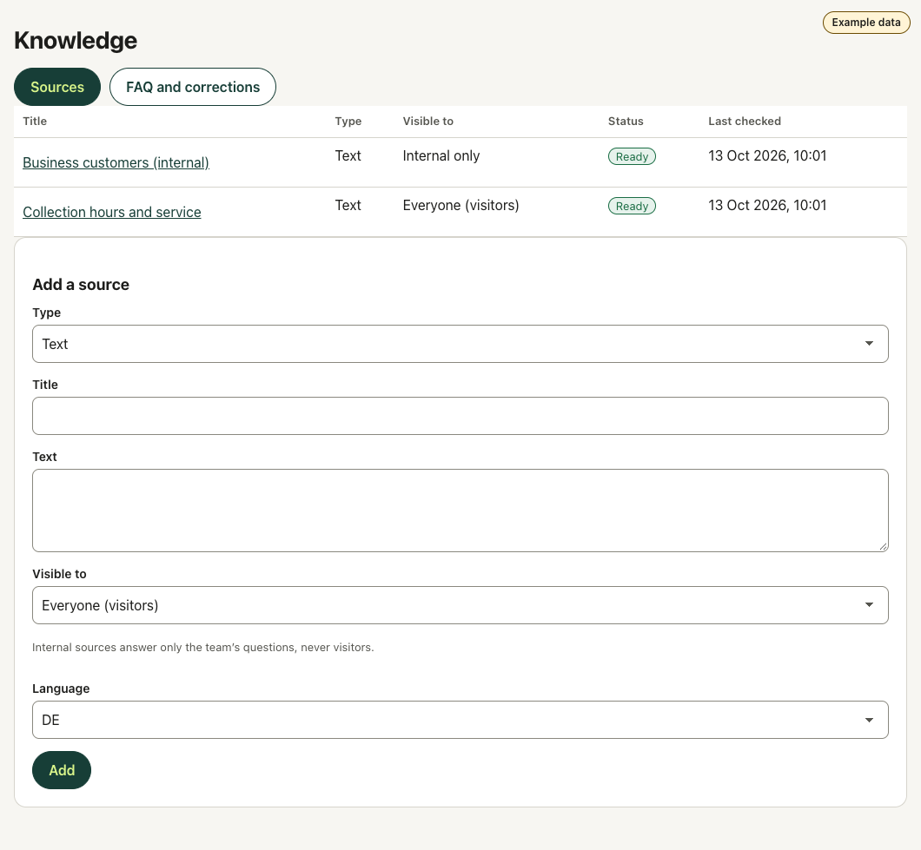
Task: Click the Add button
Action: click(x=62, y=770)
